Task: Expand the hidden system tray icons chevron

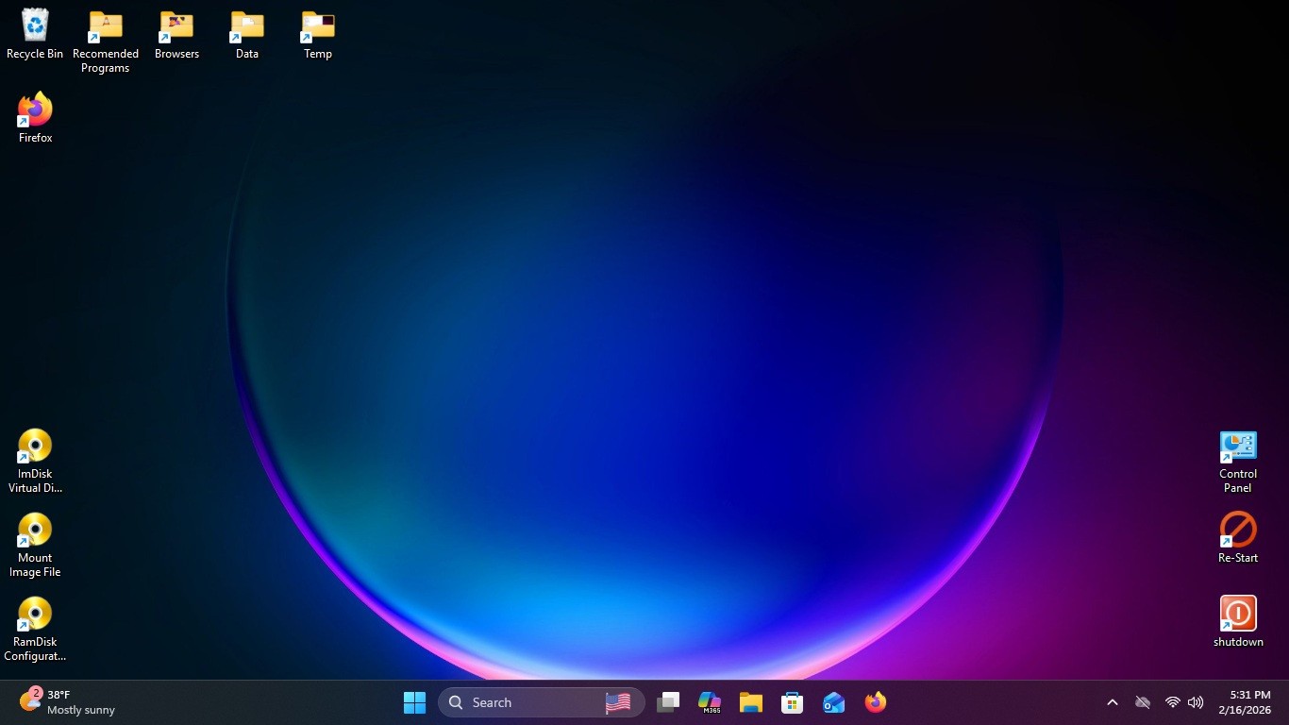Action: click(x=1113, y=702)
